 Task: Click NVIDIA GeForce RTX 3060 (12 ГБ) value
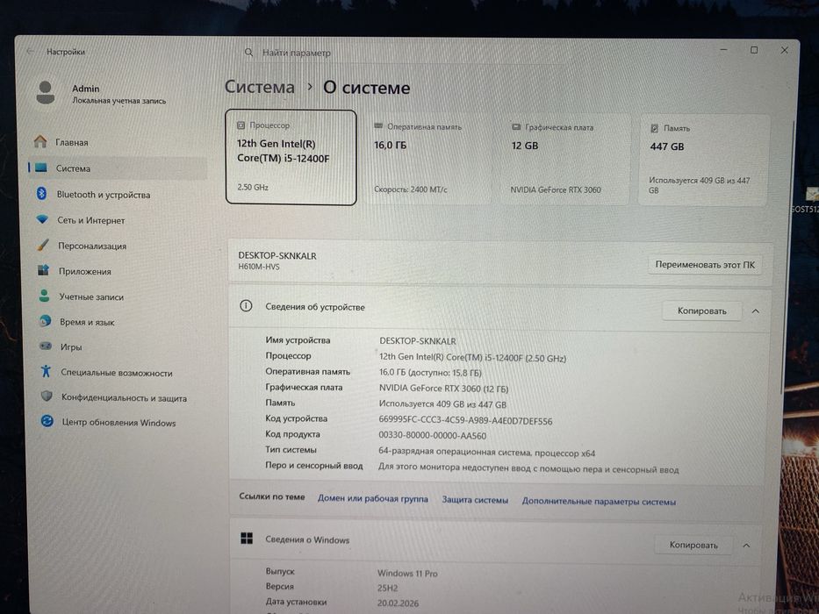pos(443,389)
